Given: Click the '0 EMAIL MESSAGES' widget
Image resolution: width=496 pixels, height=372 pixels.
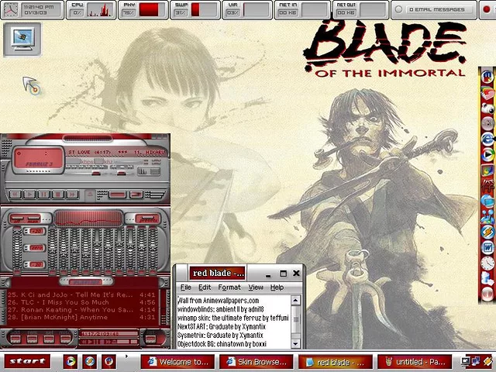Looking at the screenshot, I should (434, 10).
